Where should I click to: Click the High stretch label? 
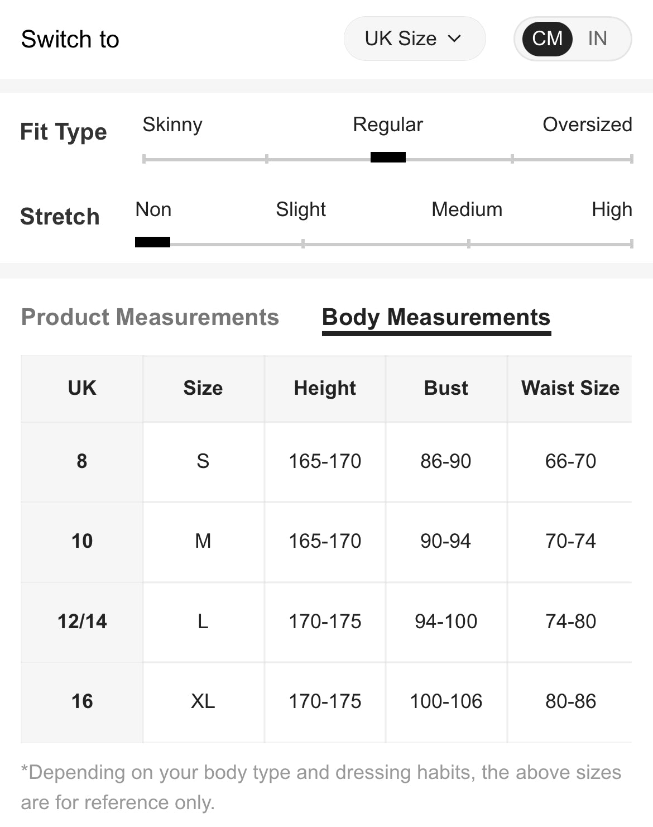612,209
